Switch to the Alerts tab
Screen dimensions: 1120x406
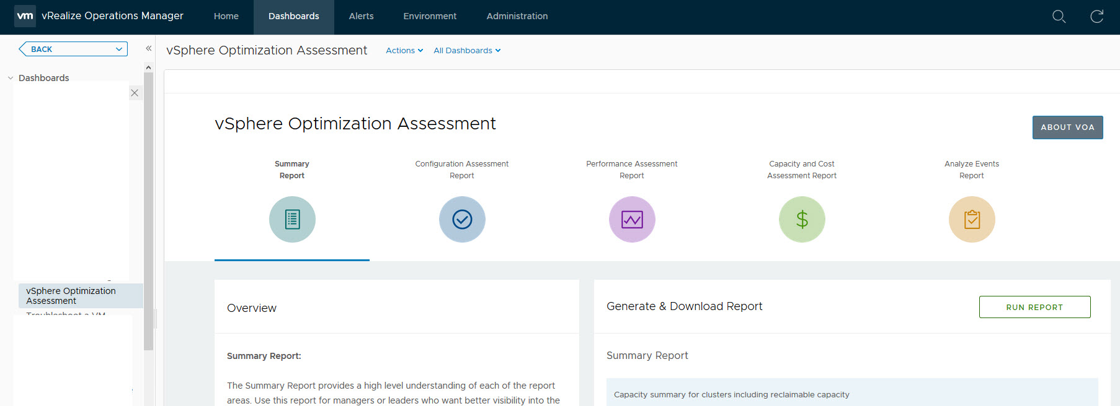pos(361,17)
